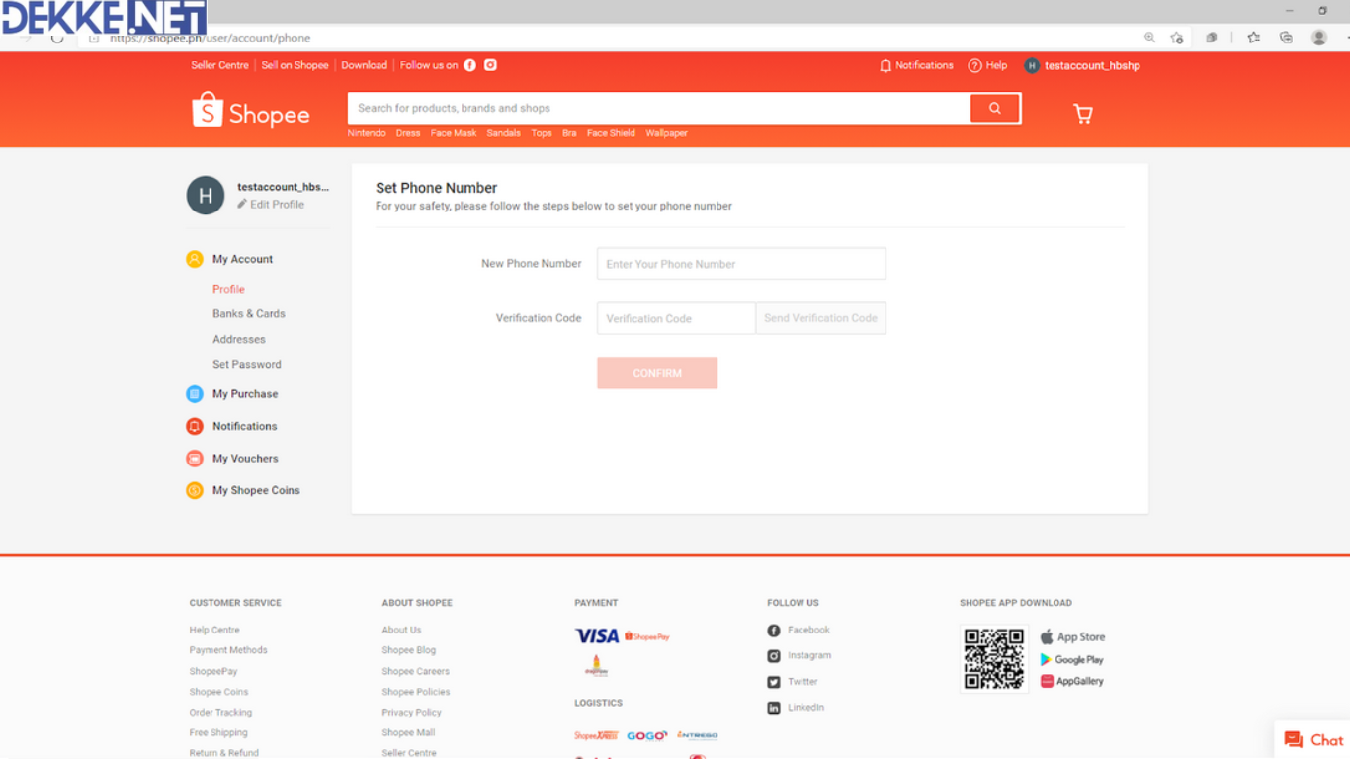
Task: Open Sell on Shopee link
Action: (295, 65)
